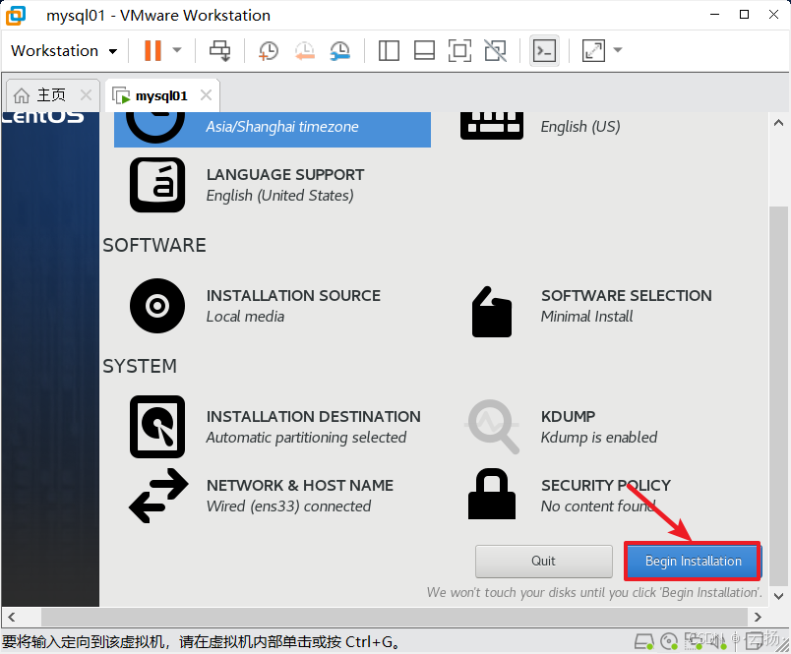Send Ctrl+Alt+Del to the virtual machine
This screenshot has height=654, width=791.
pos(220,50)
